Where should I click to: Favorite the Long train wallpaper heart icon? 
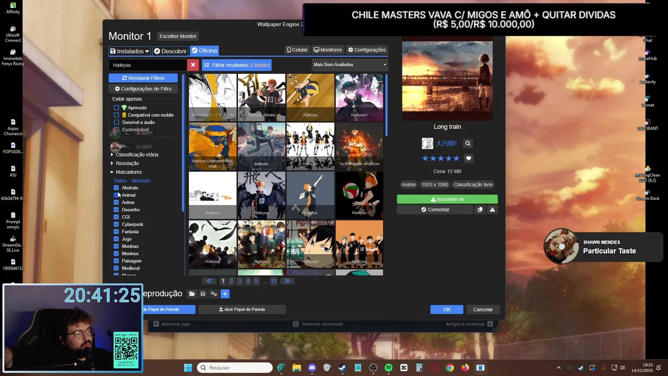[469, 158]
